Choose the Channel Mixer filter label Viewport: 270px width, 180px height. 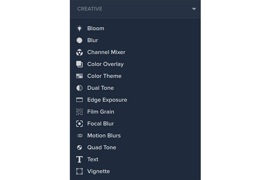106,52
